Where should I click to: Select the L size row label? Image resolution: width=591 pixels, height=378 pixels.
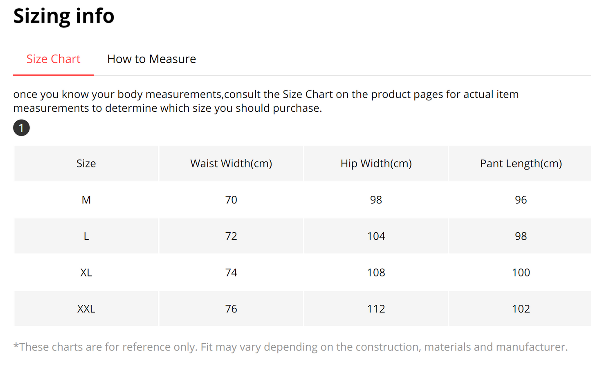86,236
